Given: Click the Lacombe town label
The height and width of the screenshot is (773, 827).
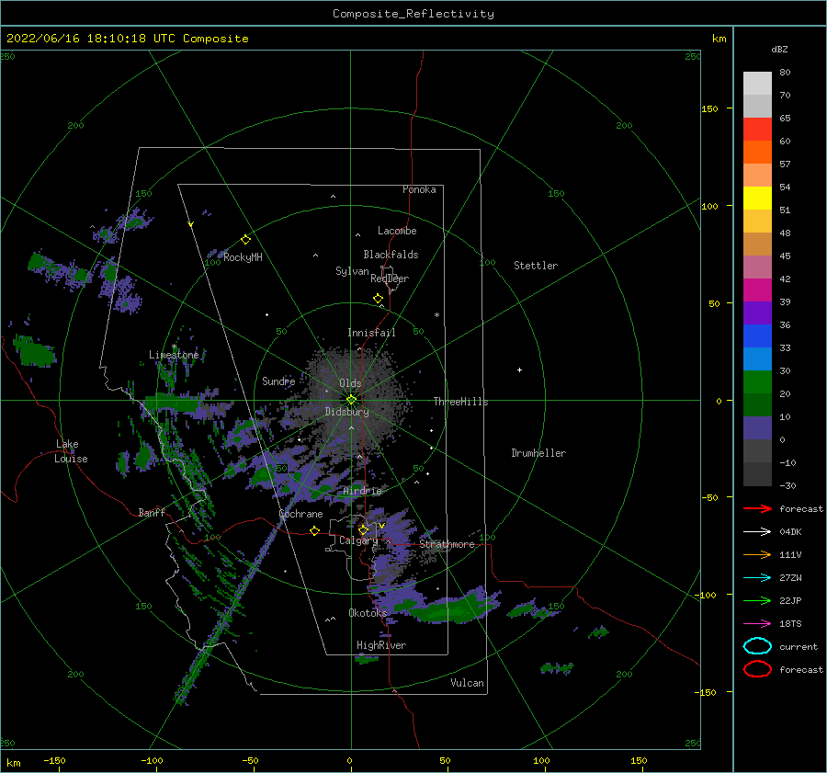Looking at the screenshot, I should tap(397, 231).
